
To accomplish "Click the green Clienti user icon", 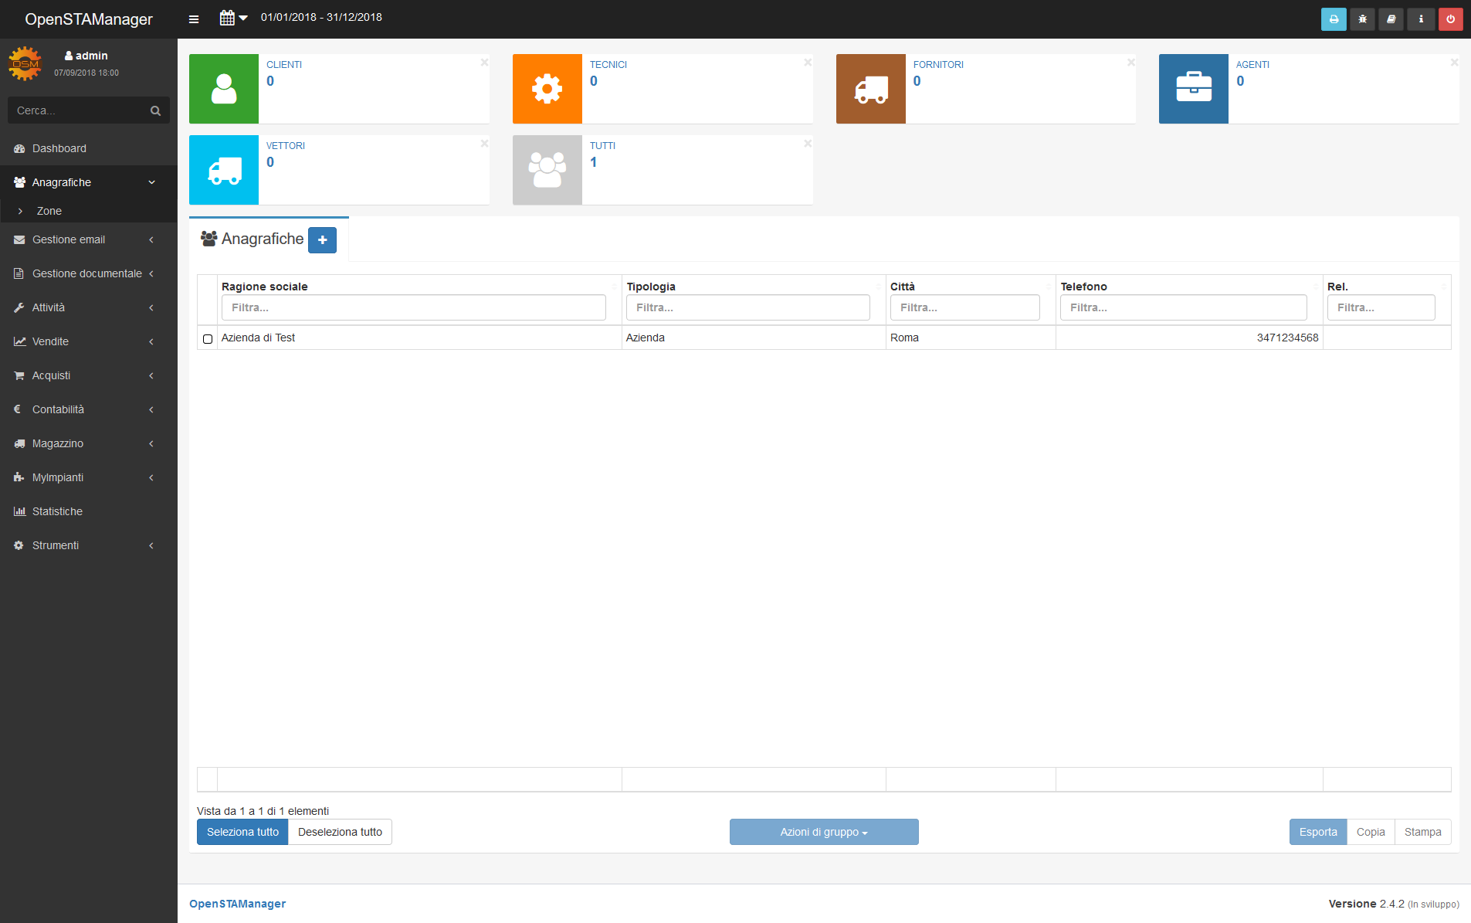I will [224, 89].
